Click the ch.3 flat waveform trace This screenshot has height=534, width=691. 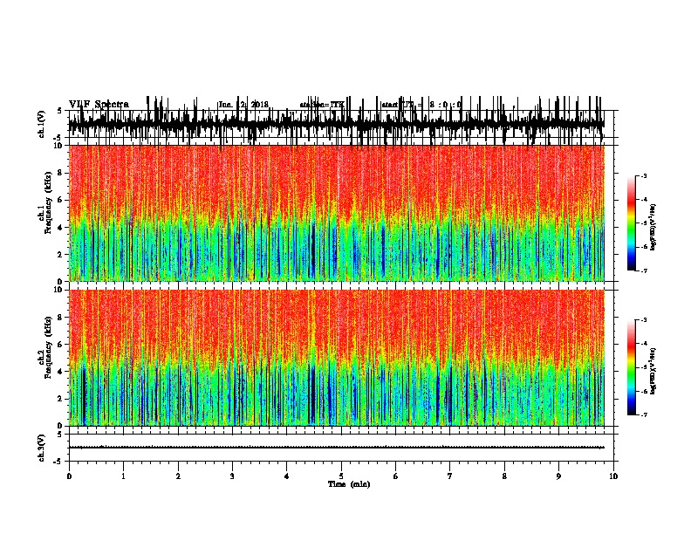[x=336, y=448]
